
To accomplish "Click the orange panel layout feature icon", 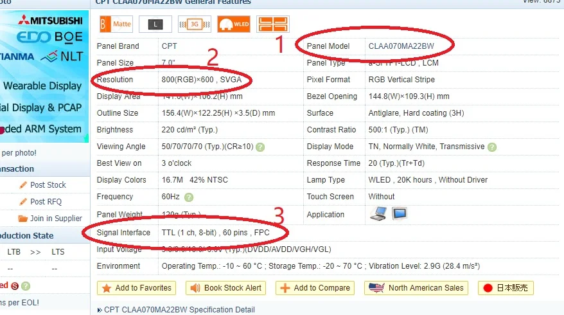I will pyautogui.click(x=273, y=24).
